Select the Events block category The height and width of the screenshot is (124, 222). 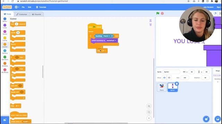[x=5, y=39]
